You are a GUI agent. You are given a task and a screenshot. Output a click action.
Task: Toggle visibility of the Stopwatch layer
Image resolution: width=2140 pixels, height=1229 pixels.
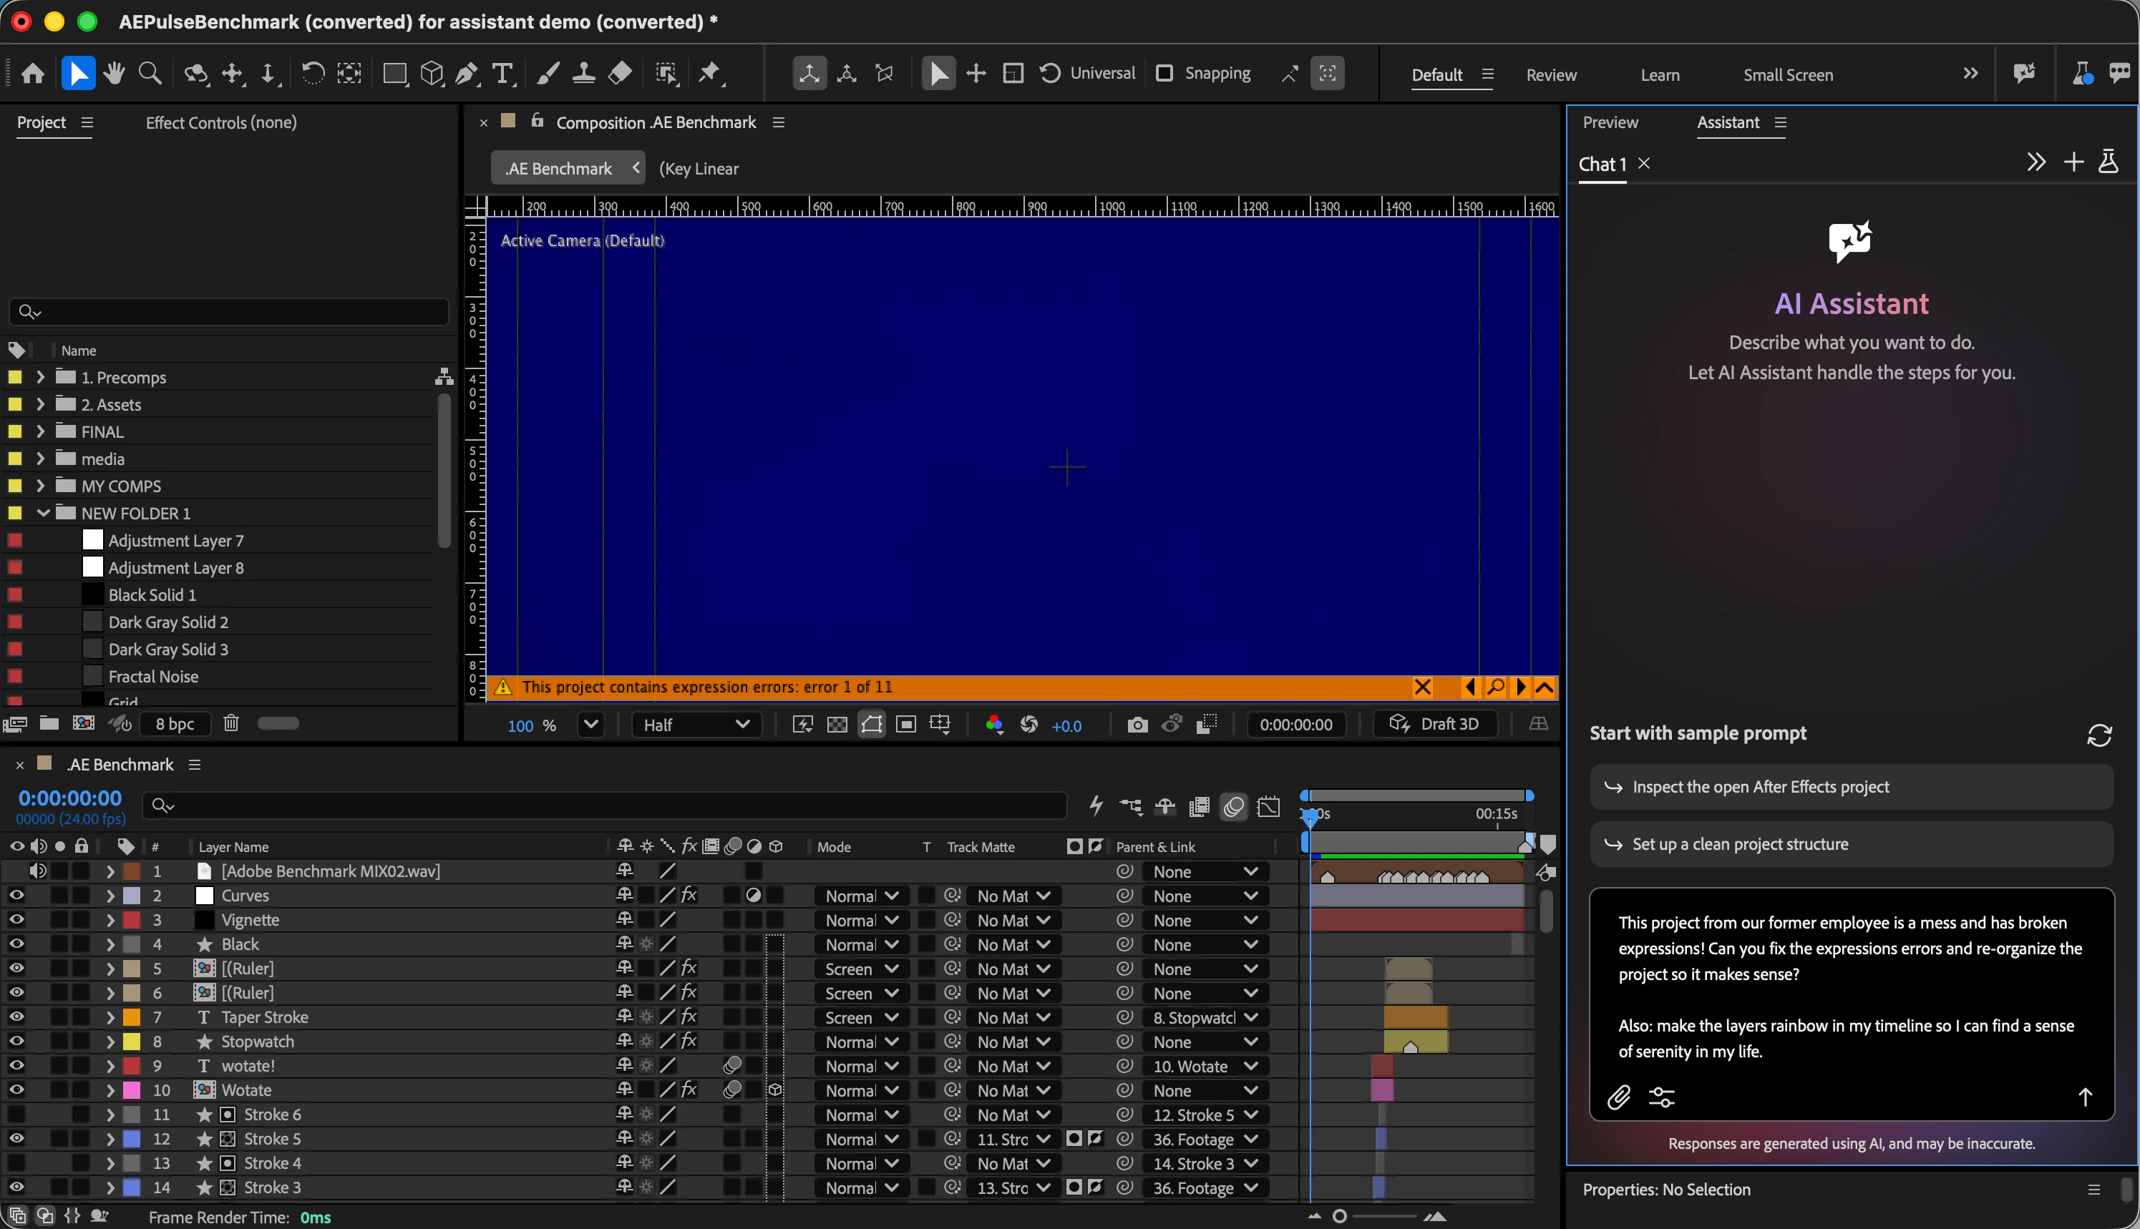pyautogui.click(x=16, y=1042)
